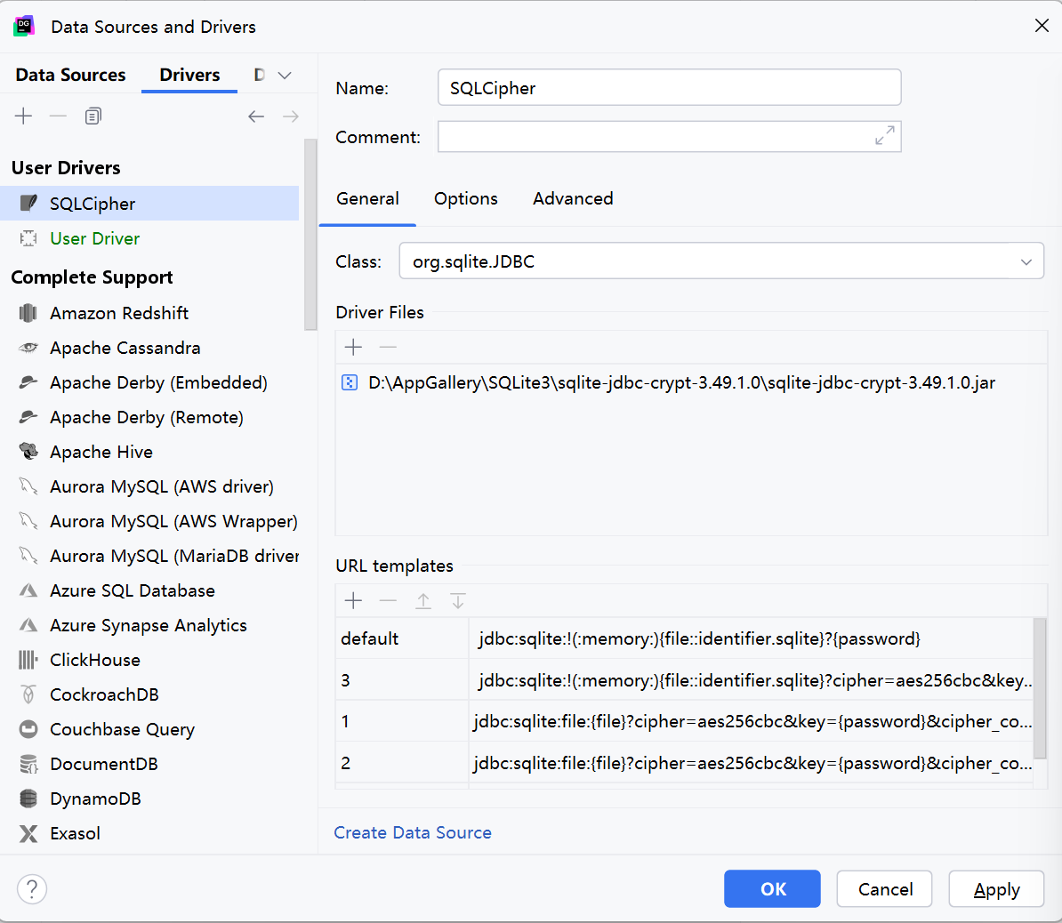Viewport: 1062px width, 923px height.
Task: Add a driver file with plus
Action: point(353,348)
